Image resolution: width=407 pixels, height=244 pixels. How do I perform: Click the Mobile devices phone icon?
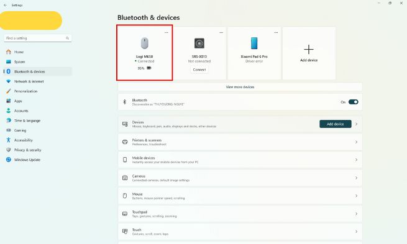coord(125,160)
